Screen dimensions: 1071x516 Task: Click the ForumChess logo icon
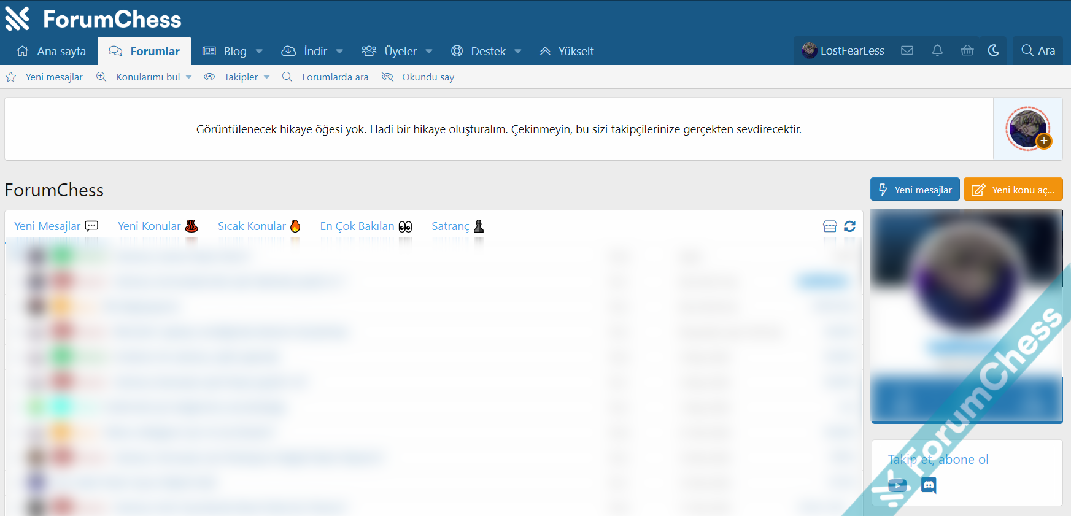(x=17, y=19)
